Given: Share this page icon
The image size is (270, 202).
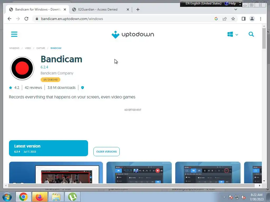Looking at the screenshot, I should tap(225, 19).
